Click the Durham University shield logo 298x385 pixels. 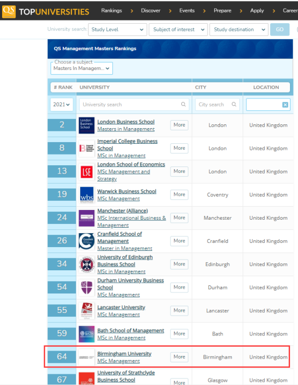tap(87, 288)
